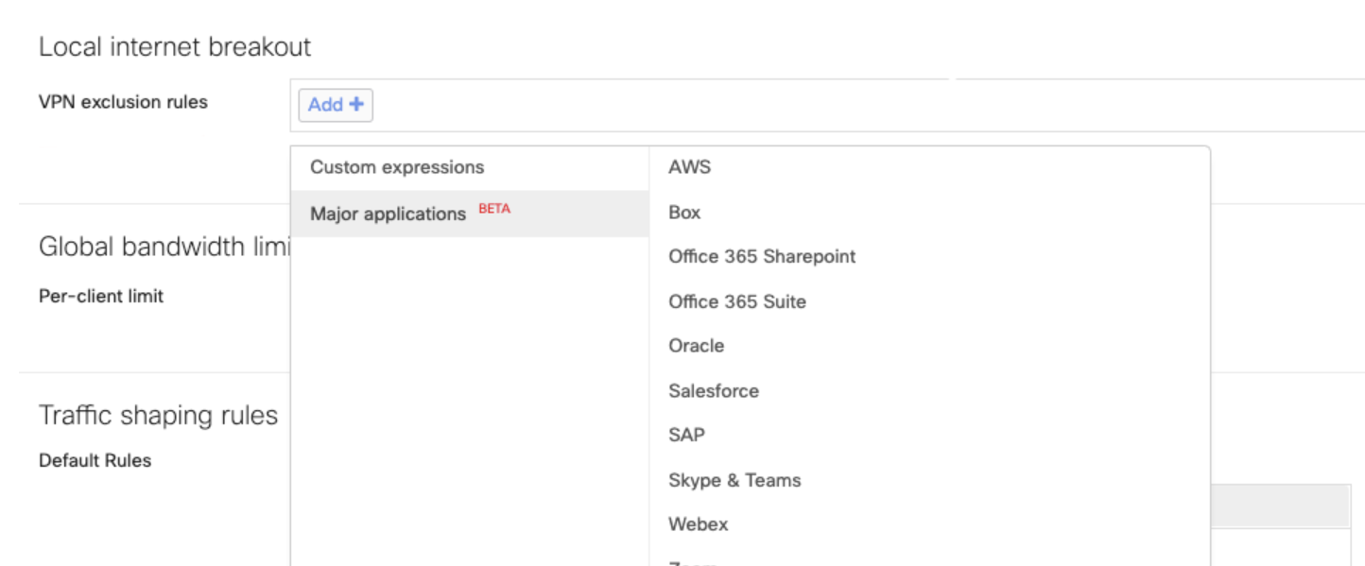Image resolution: width=1365 pixels, height=566 pixels.
Task: Choose Webex from the application list
Action: pyautogui.click(x=698, y=524)
